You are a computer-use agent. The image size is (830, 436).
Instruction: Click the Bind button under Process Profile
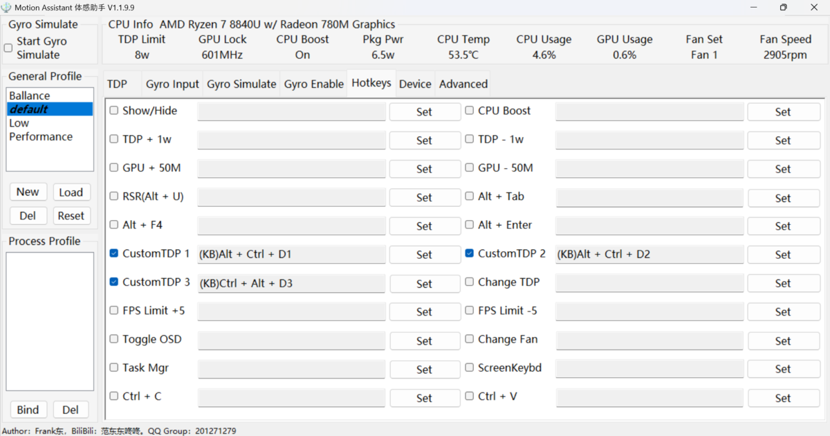coord(28,410)
